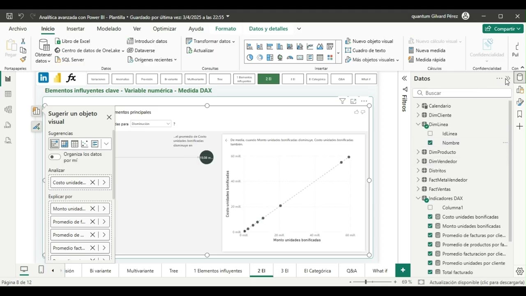The width and height of the screenshot is (526, 296).
Task: Uncheck Promedio unidades por cliente checkbox
Action: [430, 263]
